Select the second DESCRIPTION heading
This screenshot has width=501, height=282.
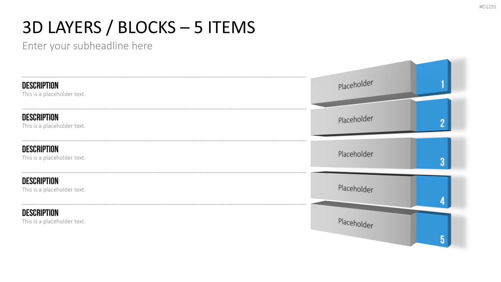pyautogui.click(x=40, y=117)
